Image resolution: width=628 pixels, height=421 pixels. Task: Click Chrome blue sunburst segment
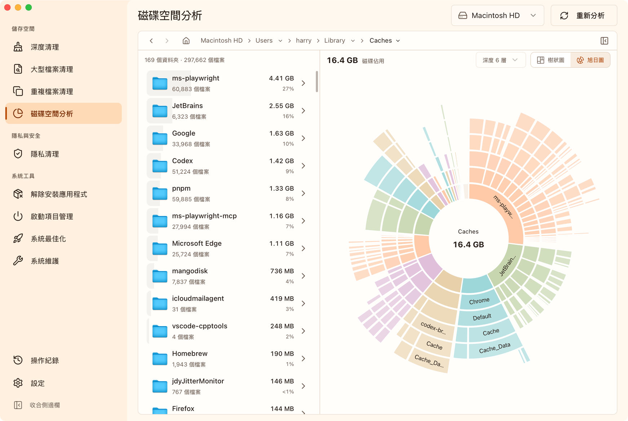(479, 301)
